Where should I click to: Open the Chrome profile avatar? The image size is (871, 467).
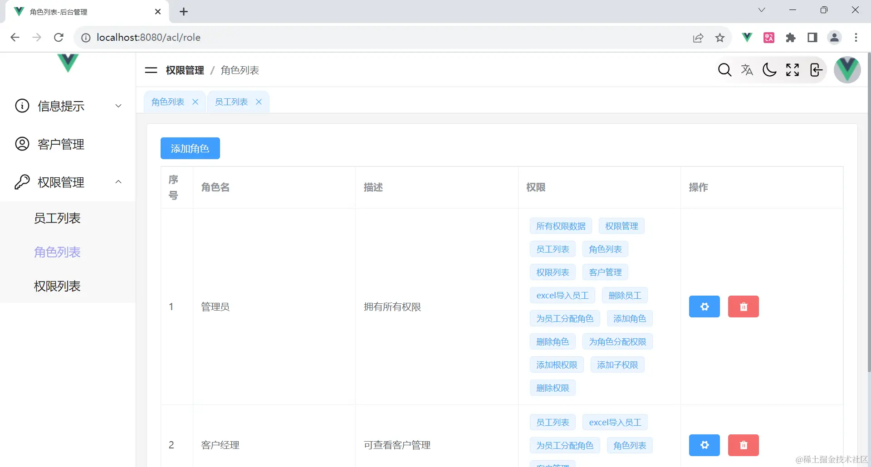point(834,38)
